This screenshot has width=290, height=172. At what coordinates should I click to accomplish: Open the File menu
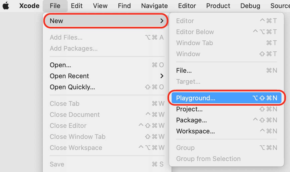tap(55, 6)
